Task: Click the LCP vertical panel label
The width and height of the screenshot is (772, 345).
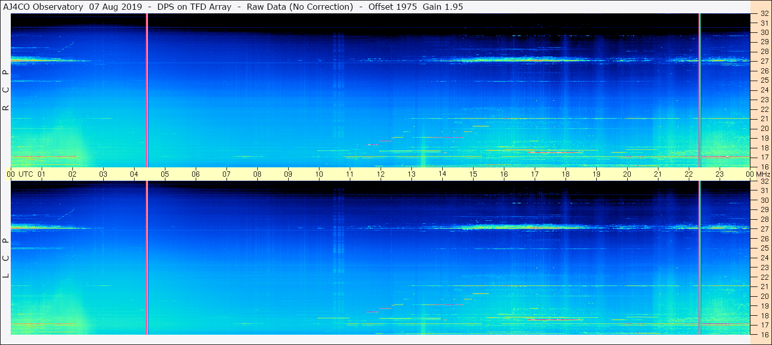Action: coord(6,258)
